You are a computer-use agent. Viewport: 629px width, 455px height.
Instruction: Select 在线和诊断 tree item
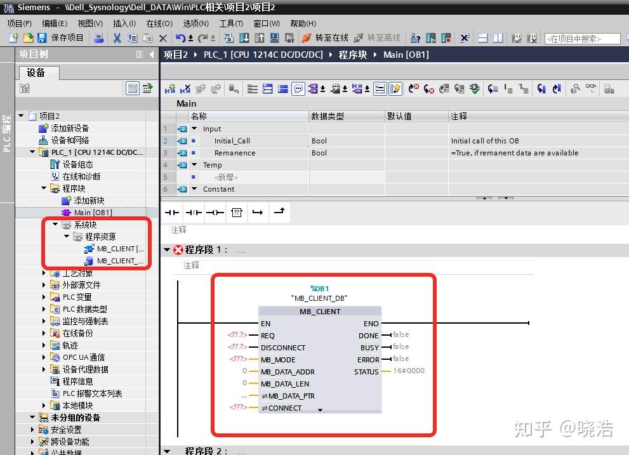(81, 176)
